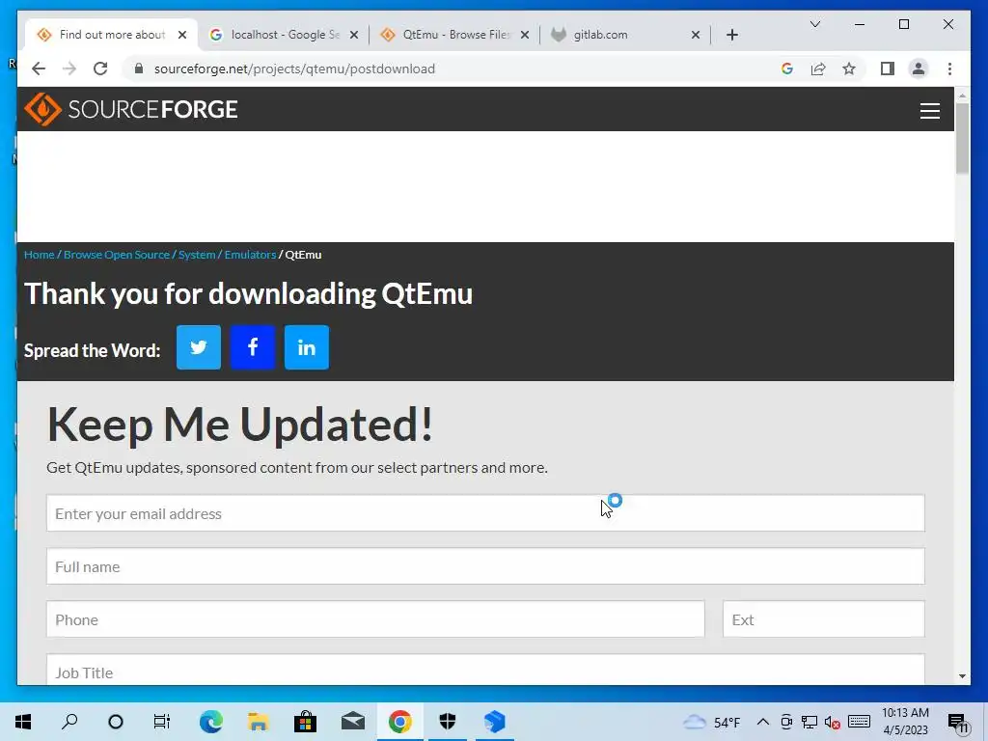Click the Chrome taskbar icon
Screen dimensions: 988x741
click(x=400, y=722)
